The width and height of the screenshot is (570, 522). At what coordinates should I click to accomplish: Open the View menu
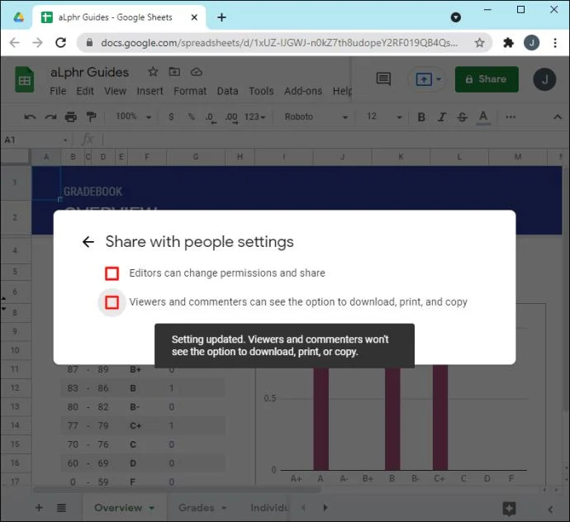(x=115, y=91)
